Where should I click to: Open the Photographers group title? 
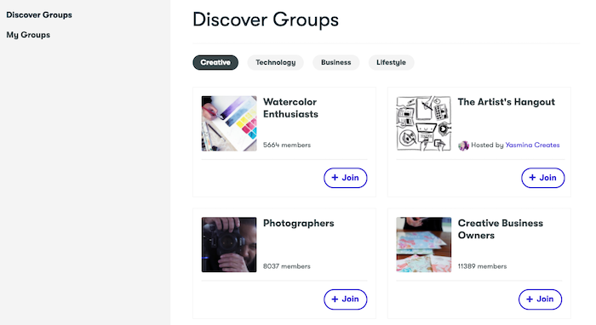298,223
